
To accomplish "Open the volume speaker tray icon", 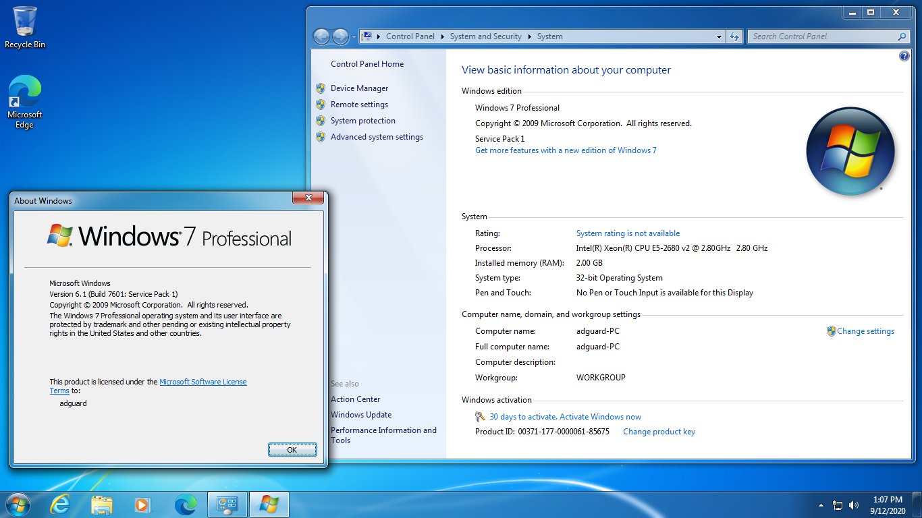I will click(x=854, y=505).
